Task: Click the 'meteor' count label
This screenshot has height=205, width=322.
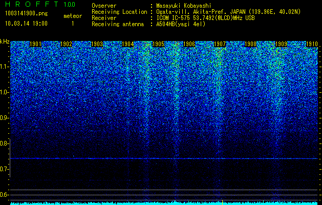Action: click(x=73, y=16)
